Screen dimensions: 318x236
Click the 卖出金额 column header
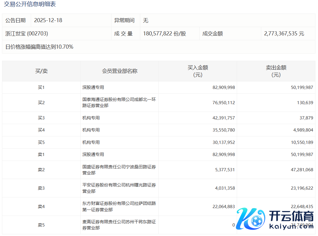click(276, 71)
